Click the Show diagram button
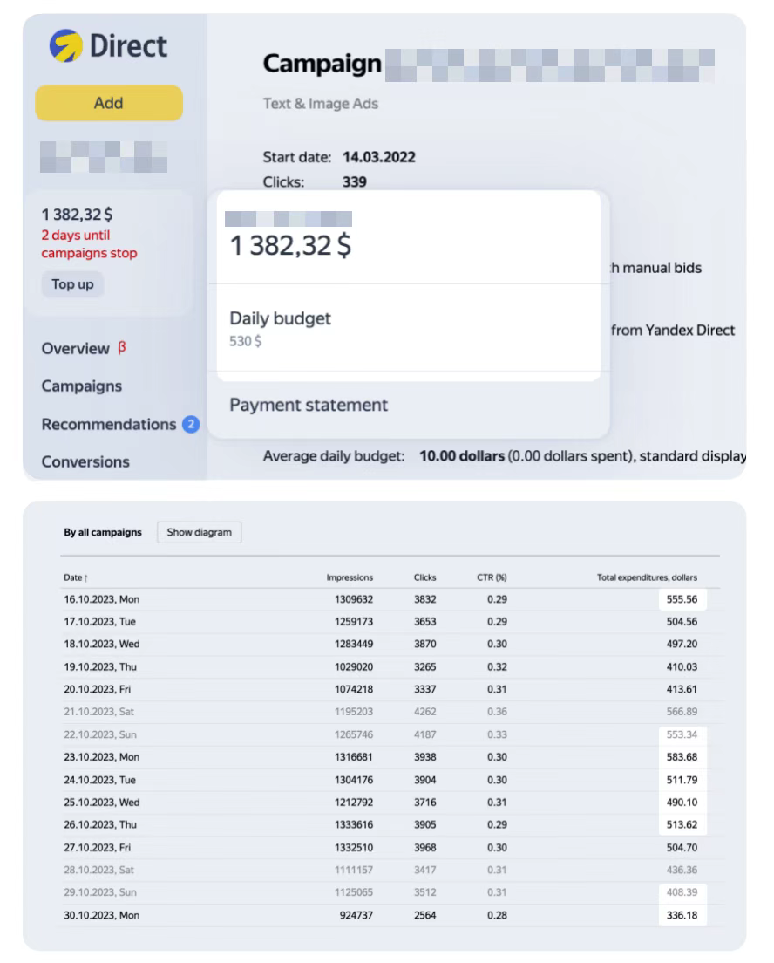Viewport: 774px width, 963px height. point(200,532)
